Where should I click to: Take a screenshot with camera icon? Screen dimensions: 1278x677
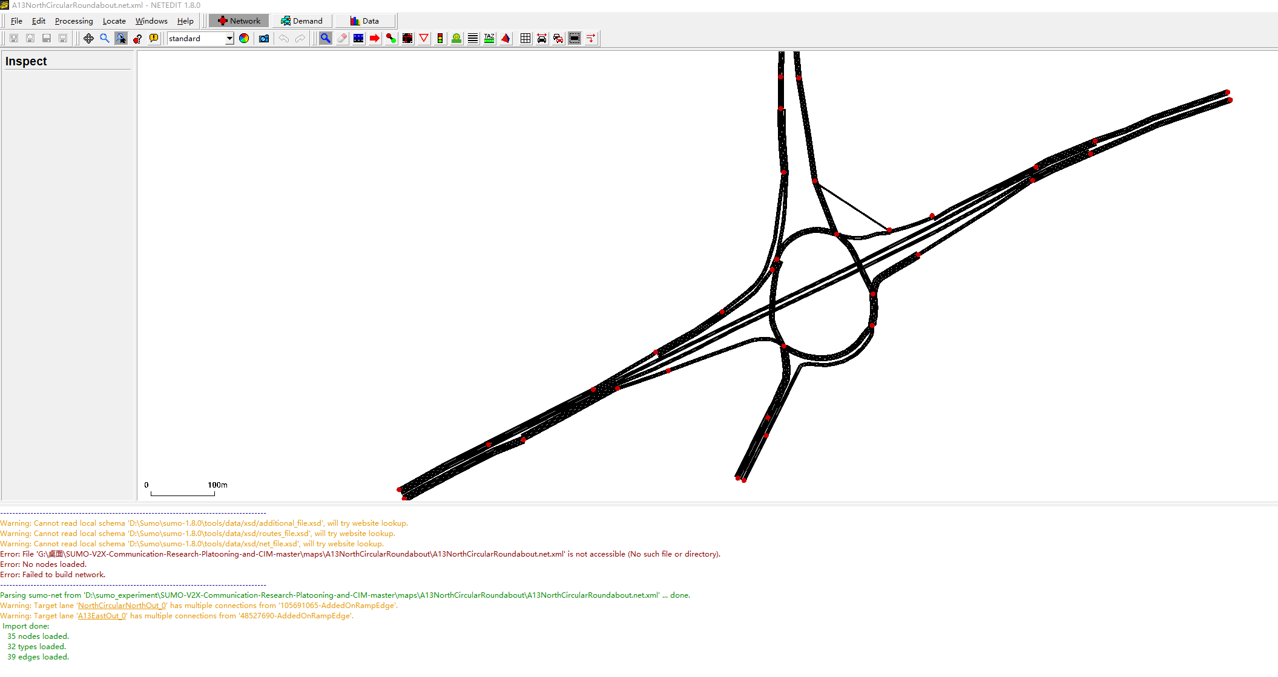pos(264,38)
